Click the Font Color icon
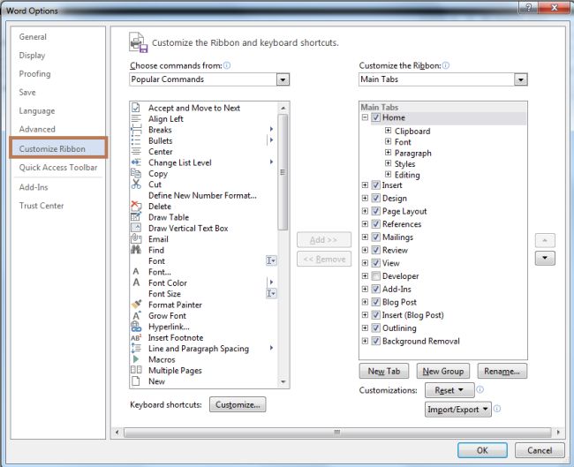 [x=136, y=282]
